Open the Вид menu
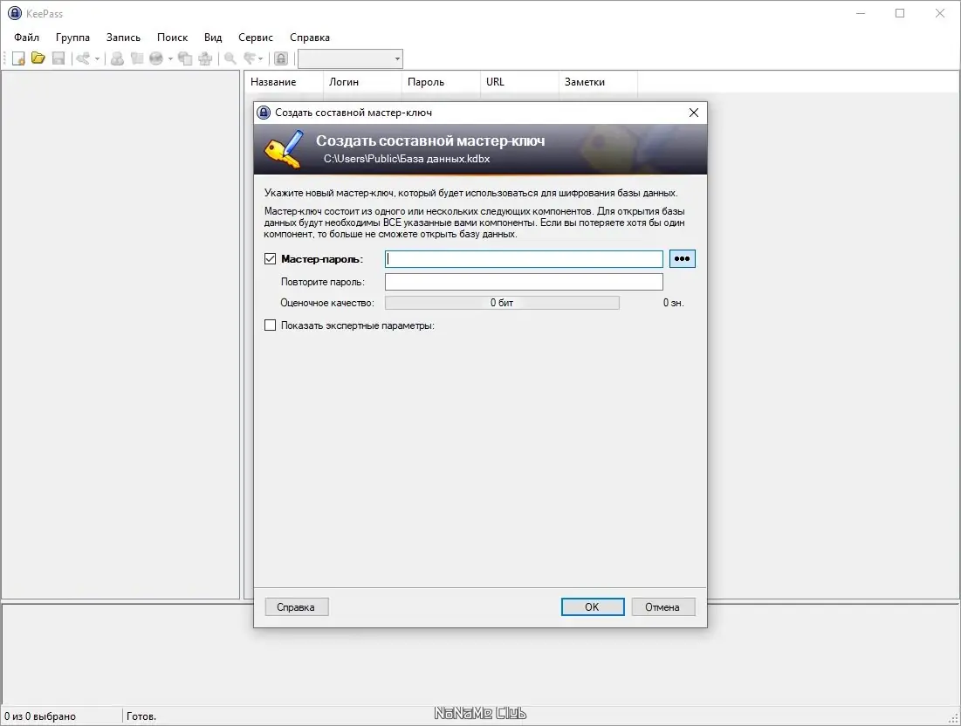Viewport: 961px width, 726px height. [x=213, y=38]
